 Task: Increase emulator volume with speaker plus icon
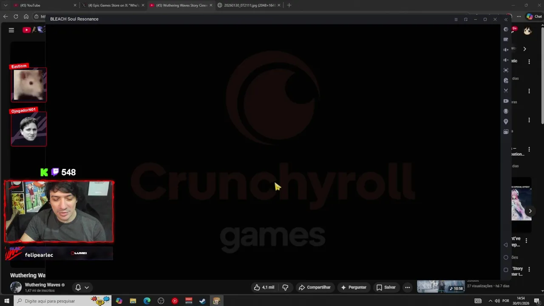[506, 50]
